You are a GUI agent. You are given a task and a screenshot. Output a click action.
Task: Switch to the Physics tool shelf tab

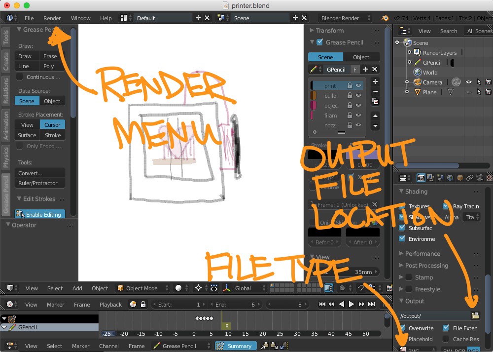click(x=5, y=156)
